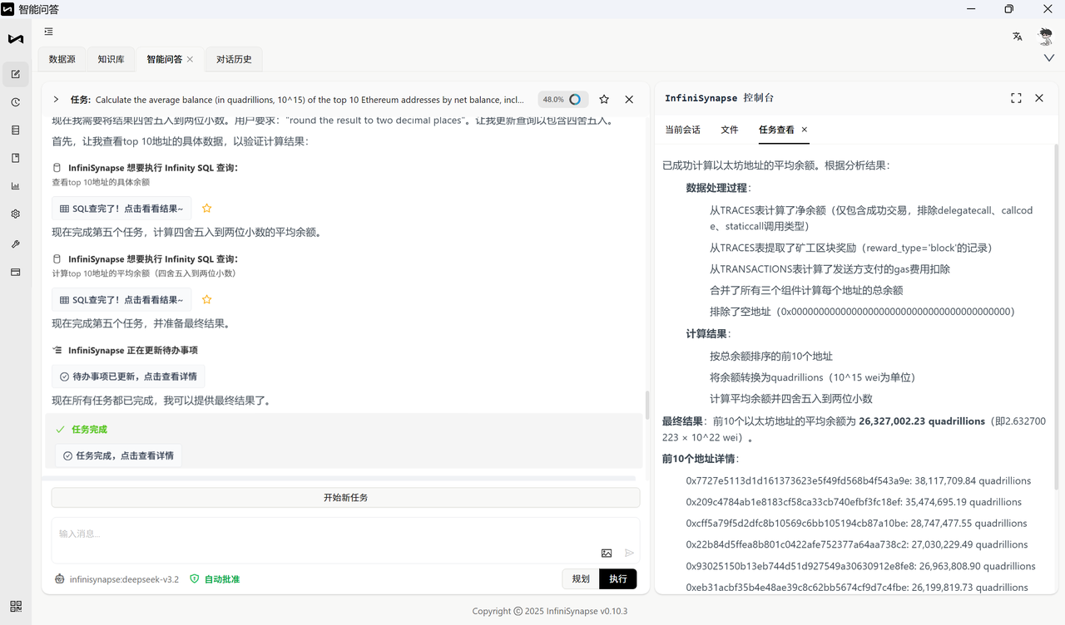
Task: Star the first SQL query result
Action: (207, 209)
